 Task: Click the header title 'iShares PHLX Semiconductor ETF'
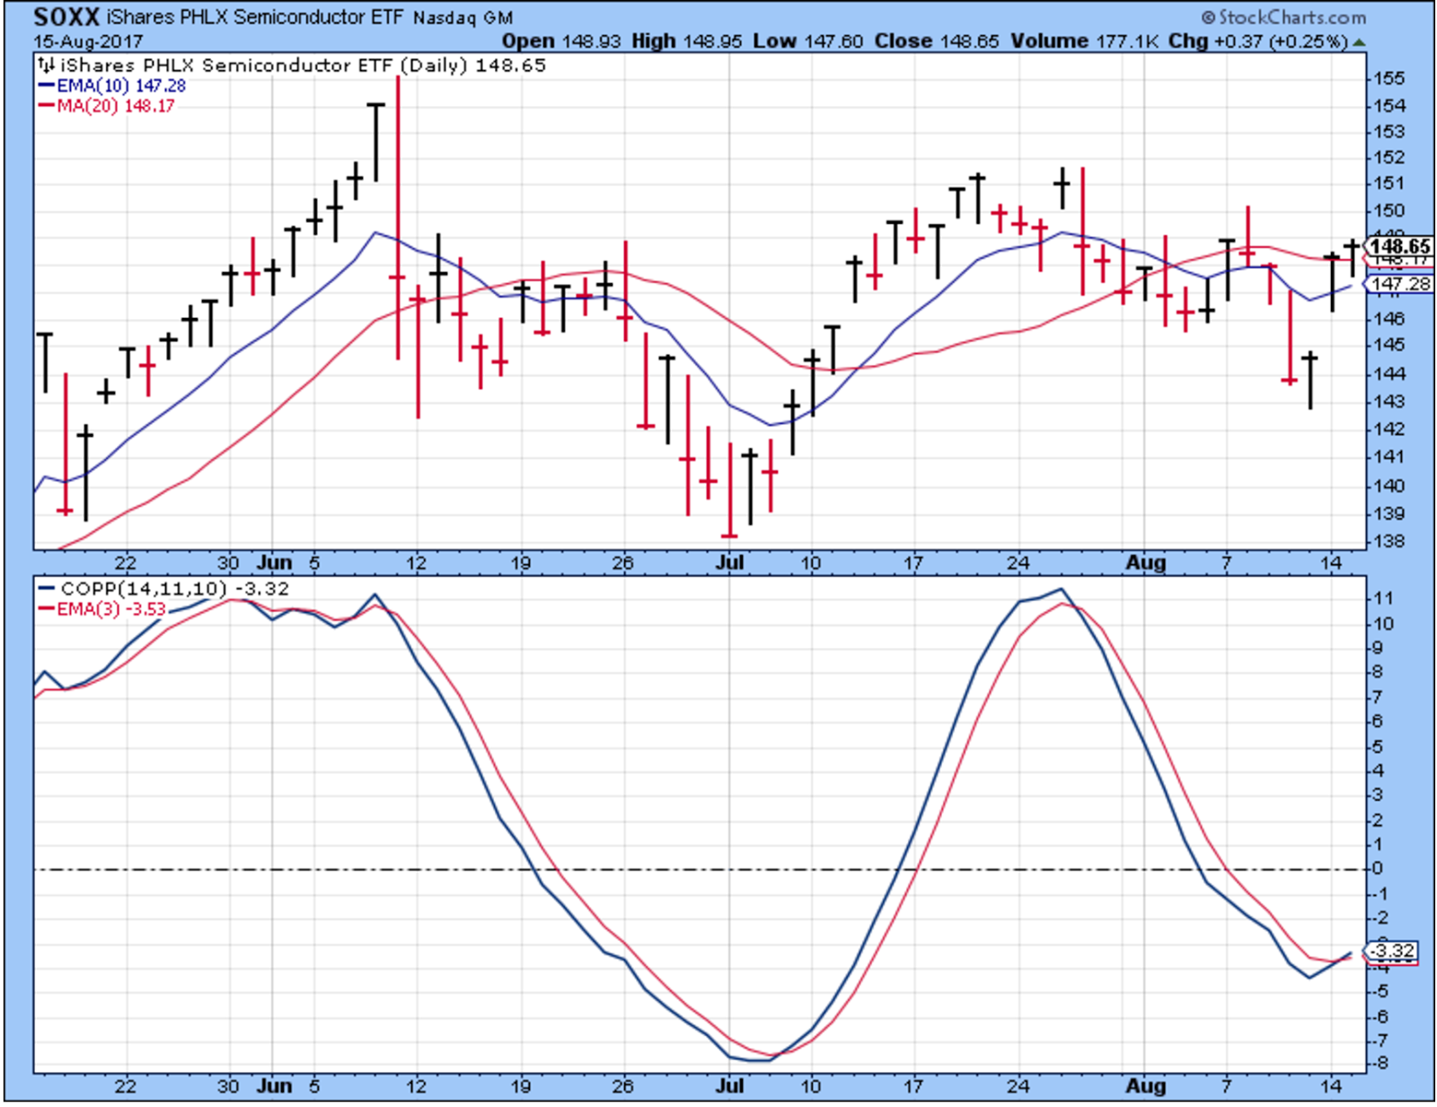point(255,18)
